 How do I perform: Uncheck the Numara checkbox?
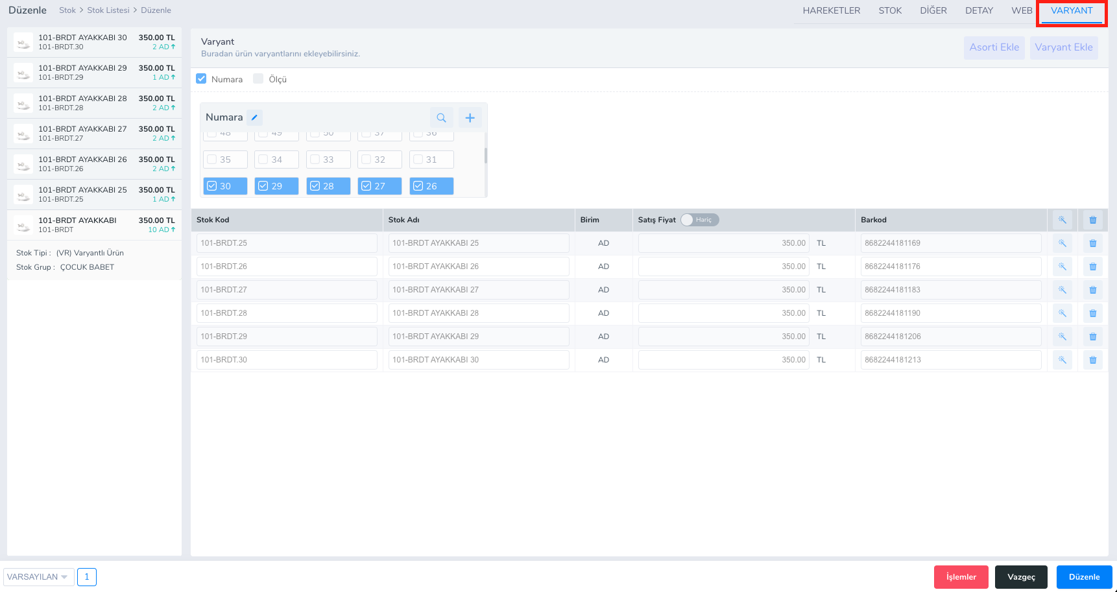pyautogui.click(x=201, y=79)
